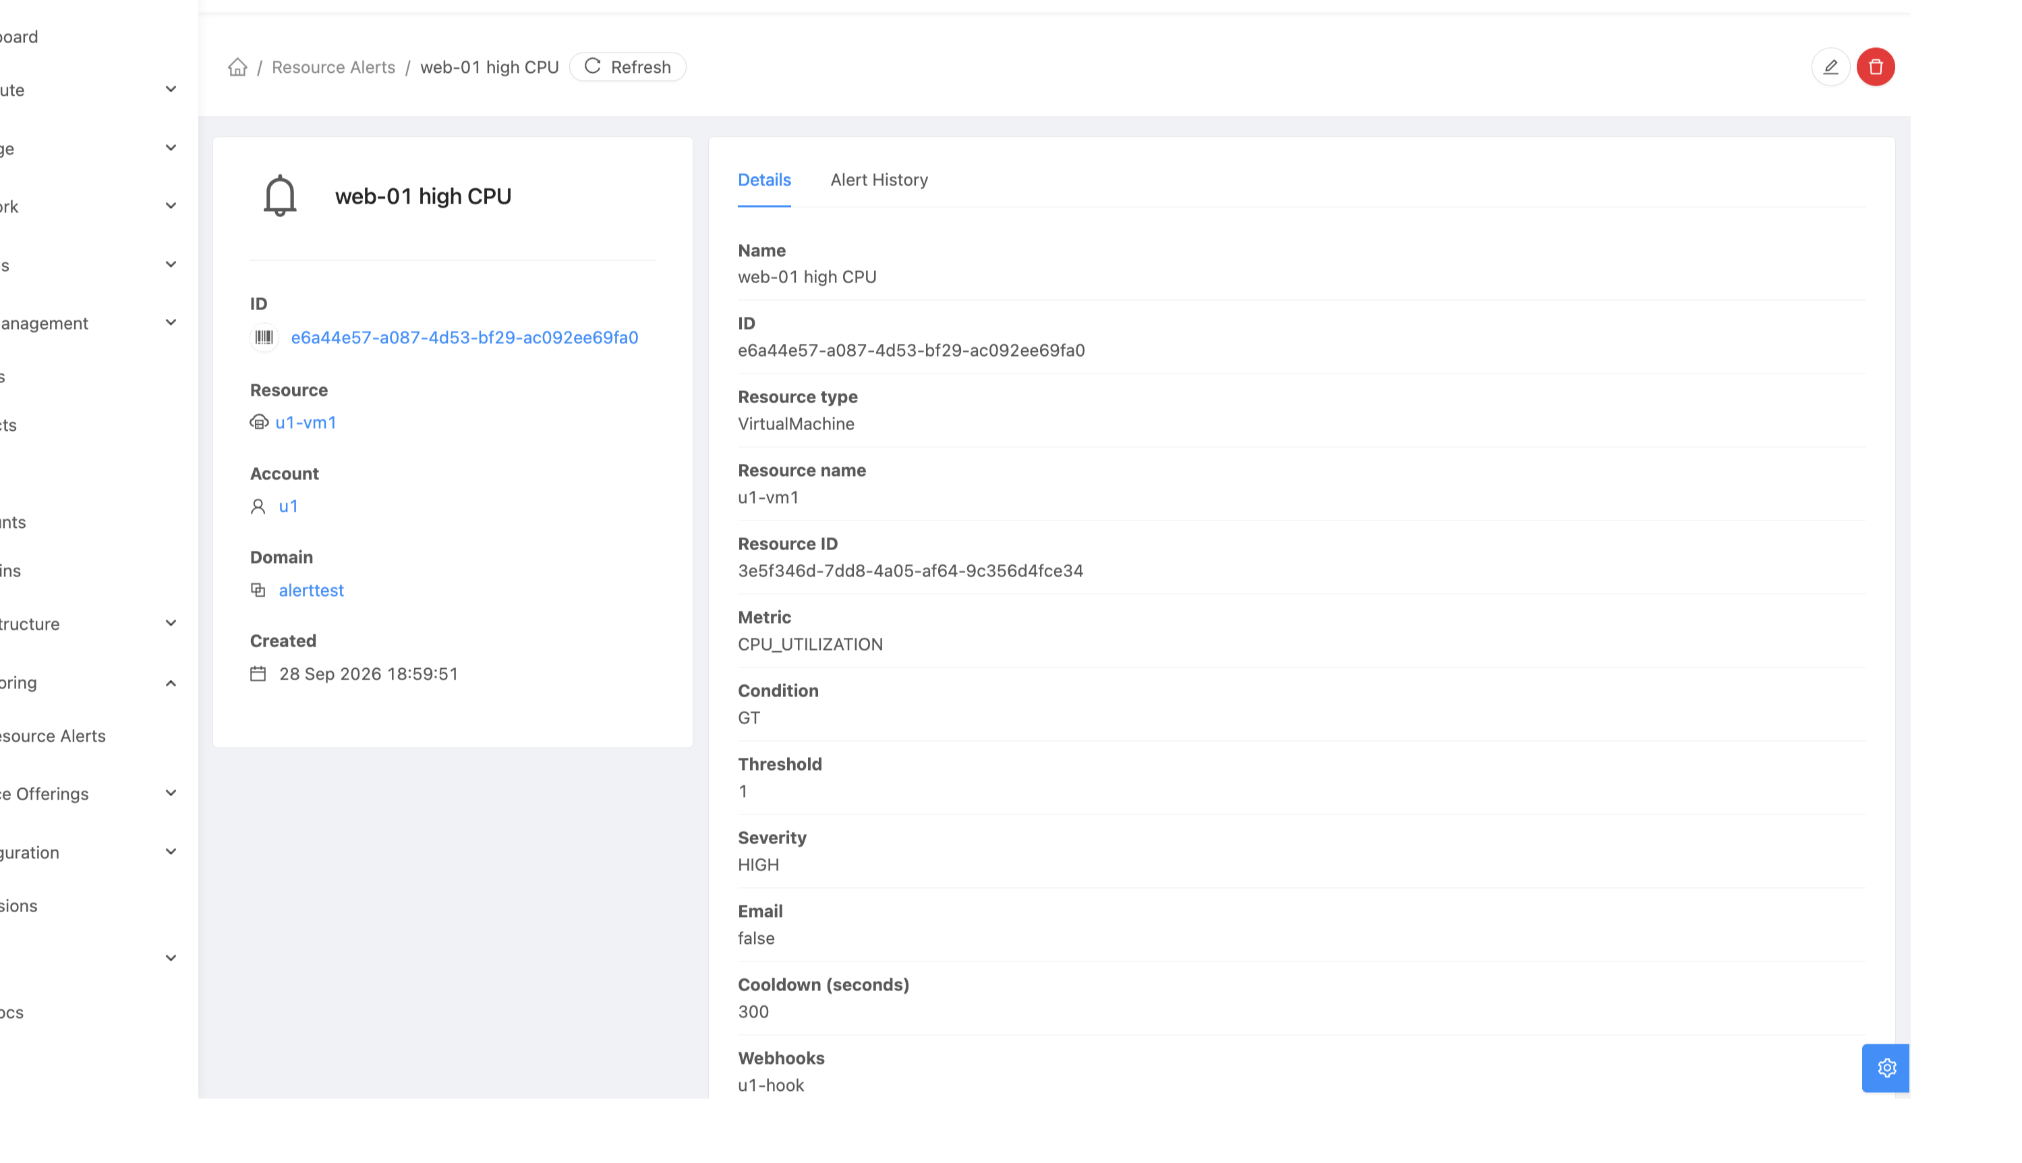Click the calendar icon by Created date
Screen dimensions: 2022x1163
click(258, 674)
